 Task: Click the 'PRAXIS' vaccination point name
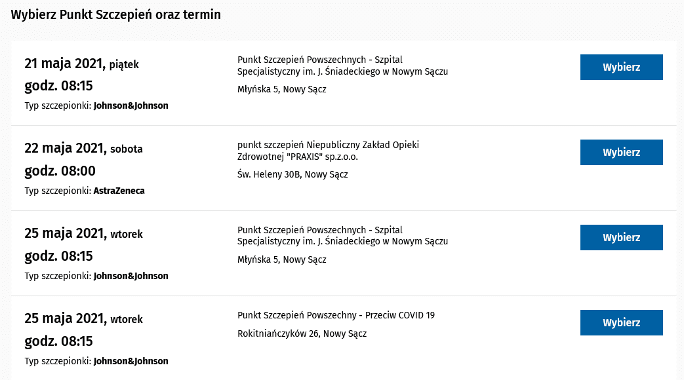coord(328,151)
